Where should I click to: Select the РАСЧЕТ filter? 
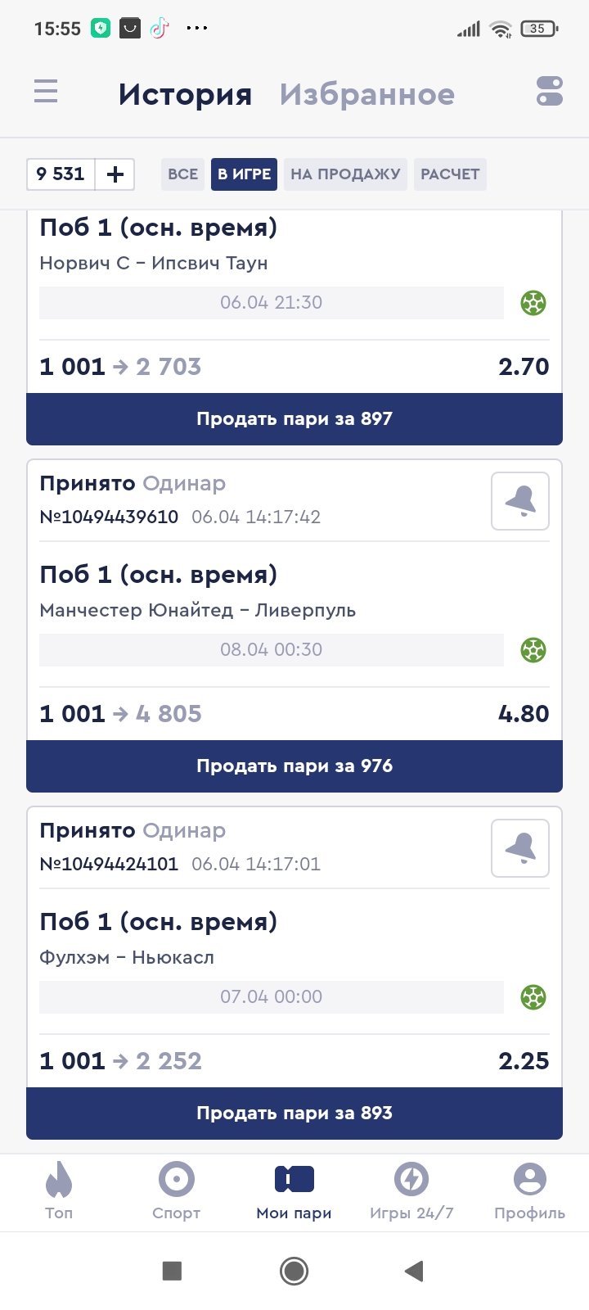coord(450,174)
